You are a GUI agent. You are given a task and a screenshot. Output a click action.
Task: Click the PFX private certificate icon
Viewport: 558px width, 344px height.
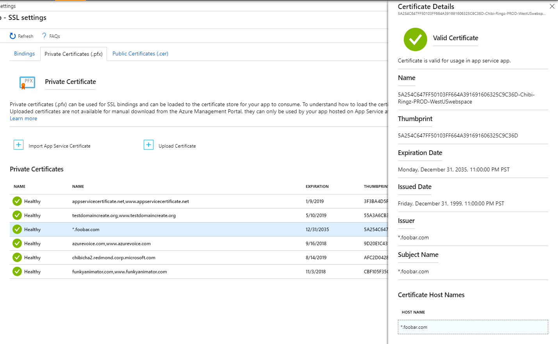(27, 83)
